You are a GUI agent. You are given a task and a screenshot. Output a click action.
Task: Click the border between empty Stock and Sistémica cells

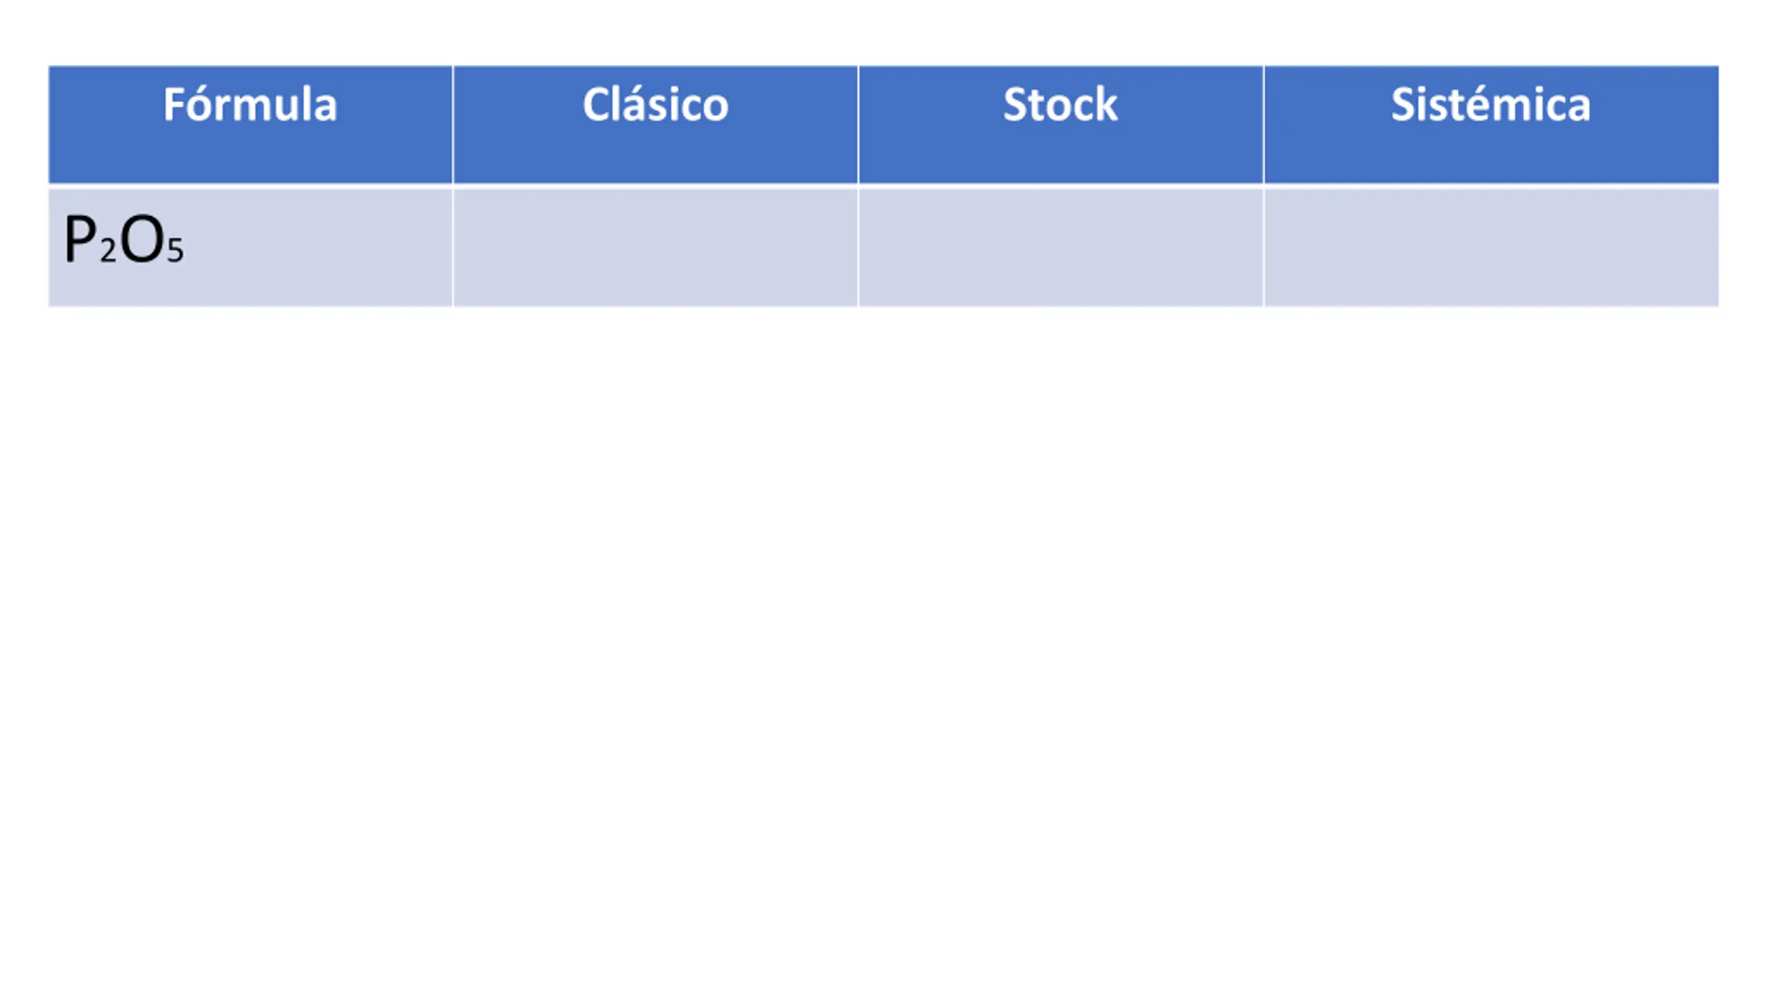[1263, 247]
